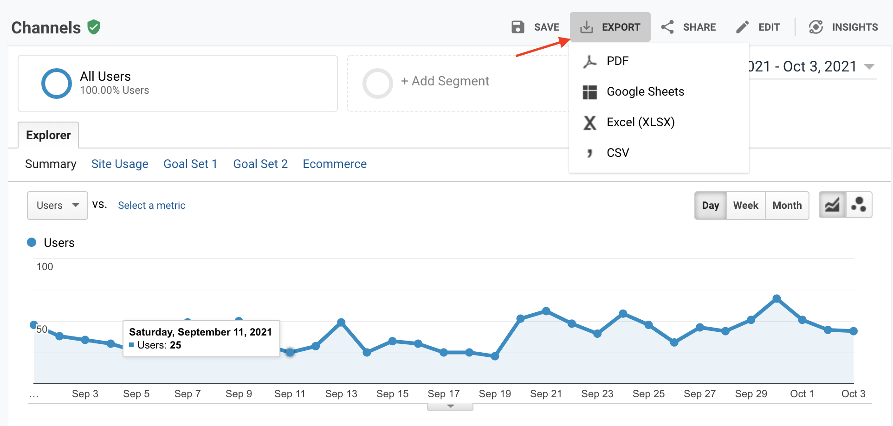This screenshot has width=893, height=426.
Task: Click the Export download icon
Action: tap(587, 27)
